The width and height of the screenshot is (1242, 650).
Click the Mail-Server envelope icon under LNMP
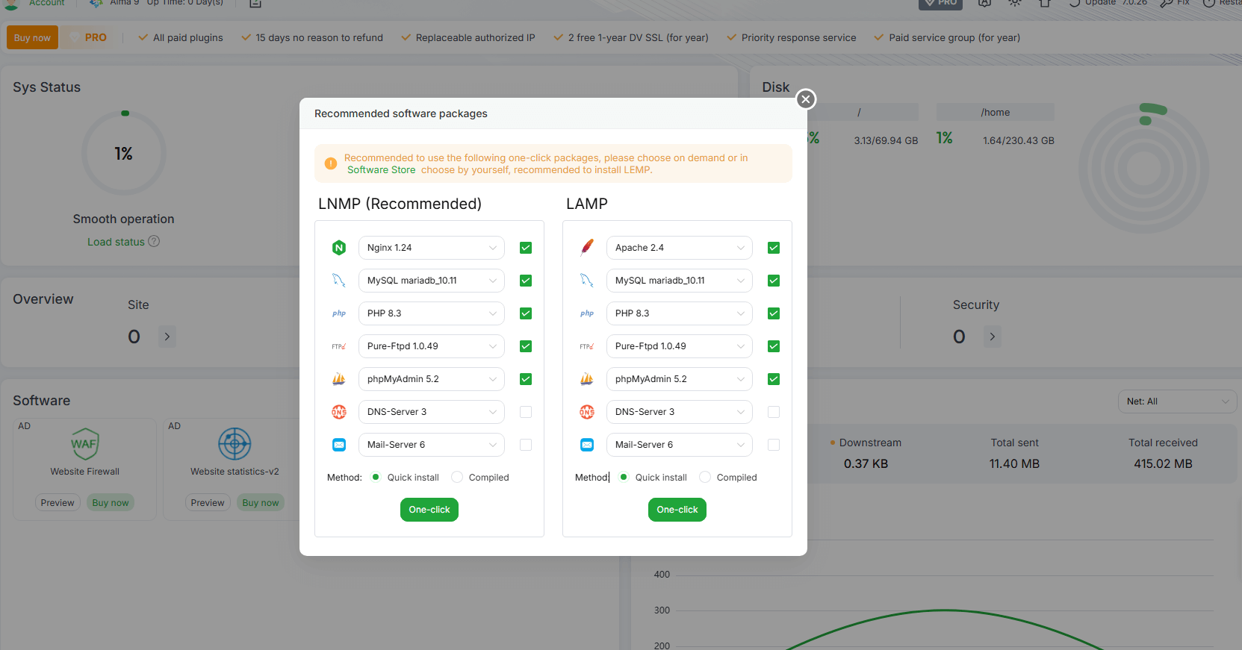[339, 445]
